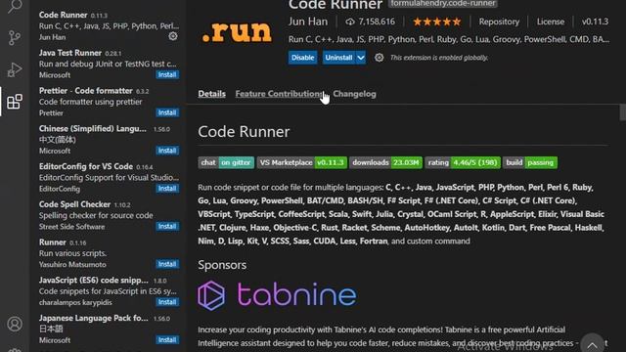
Task: Click the .run Code Runner logo
Action: pos(237,32)
